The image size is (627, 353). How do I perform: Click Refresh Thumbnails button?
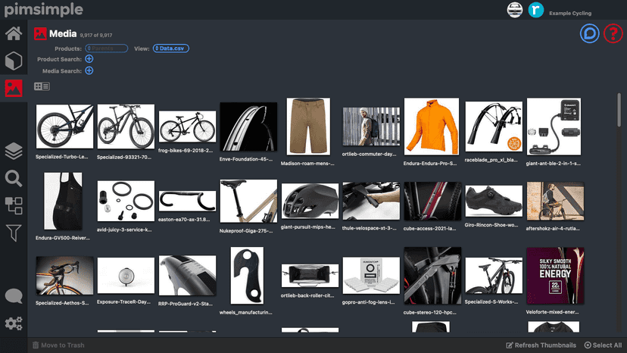[541, 345]
